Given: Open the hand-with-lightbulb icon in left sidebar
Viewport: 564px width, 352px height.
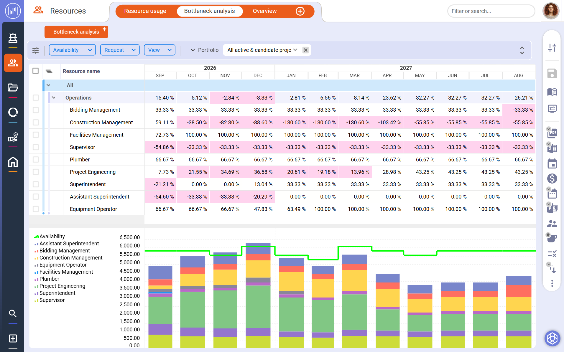Looking at the screenshot, I should click(x=13, y=137).
